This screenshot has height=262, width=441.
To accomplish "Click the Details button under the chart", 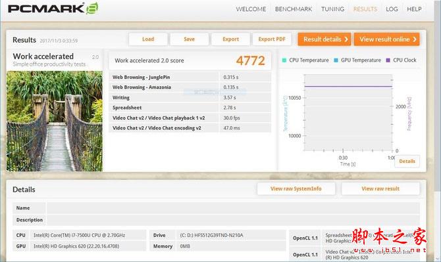I will 407,161.
